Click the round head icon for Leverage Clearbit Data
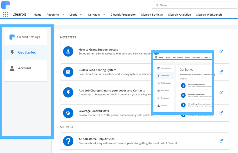 pyautogui.click(x=68, y=113)
